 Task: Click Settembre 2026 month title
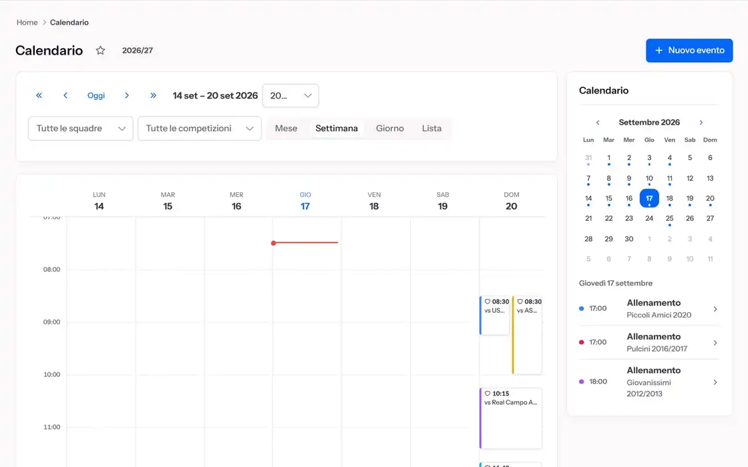(649, 123)
